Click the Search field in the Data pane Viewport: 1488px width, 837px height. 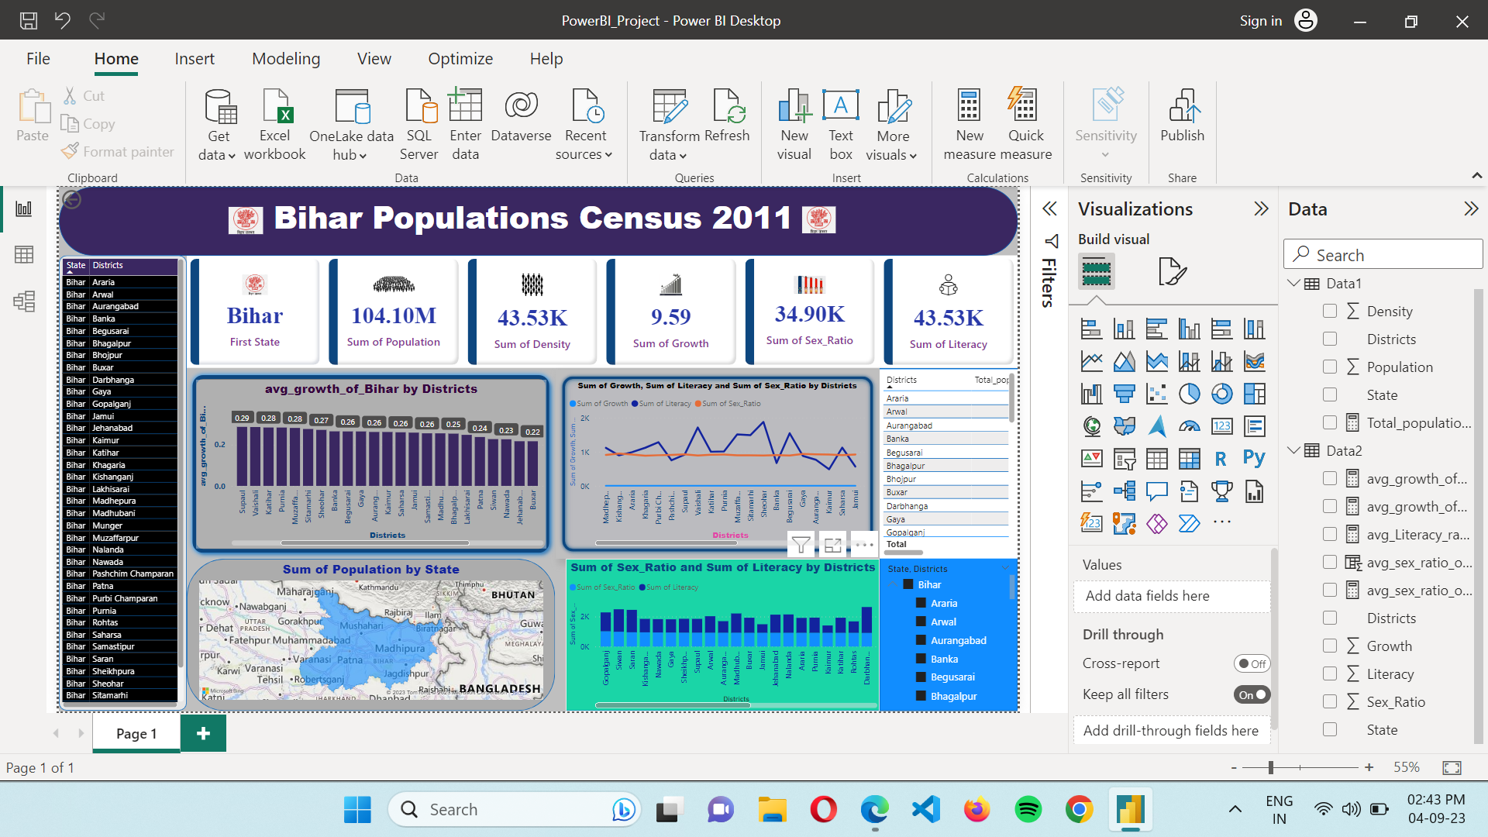point(1383,254)
